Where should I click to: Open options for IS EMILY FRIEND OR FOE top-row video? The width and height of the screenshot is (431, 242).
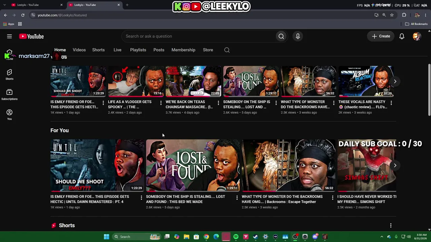pos(103,103)
